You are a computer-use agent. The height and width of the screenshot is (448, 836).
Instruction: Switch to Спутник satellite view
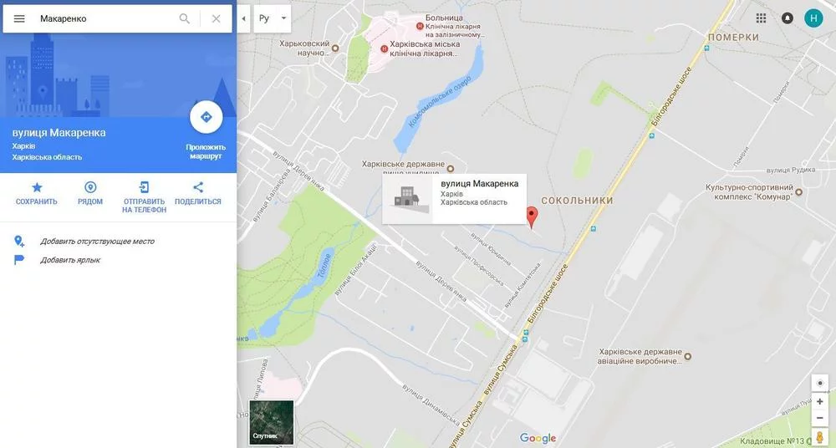tap(272, 422)
